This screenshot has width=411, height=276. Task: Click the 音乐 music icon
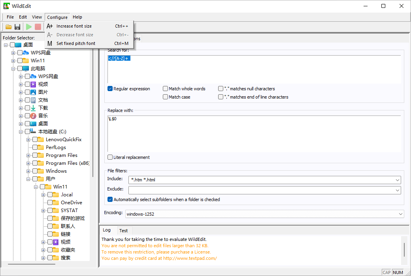(33, 116)
